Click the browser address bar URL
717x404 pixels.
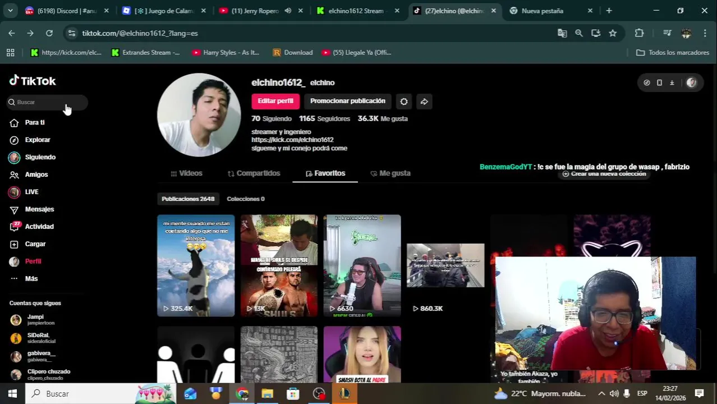click(140, 33)
